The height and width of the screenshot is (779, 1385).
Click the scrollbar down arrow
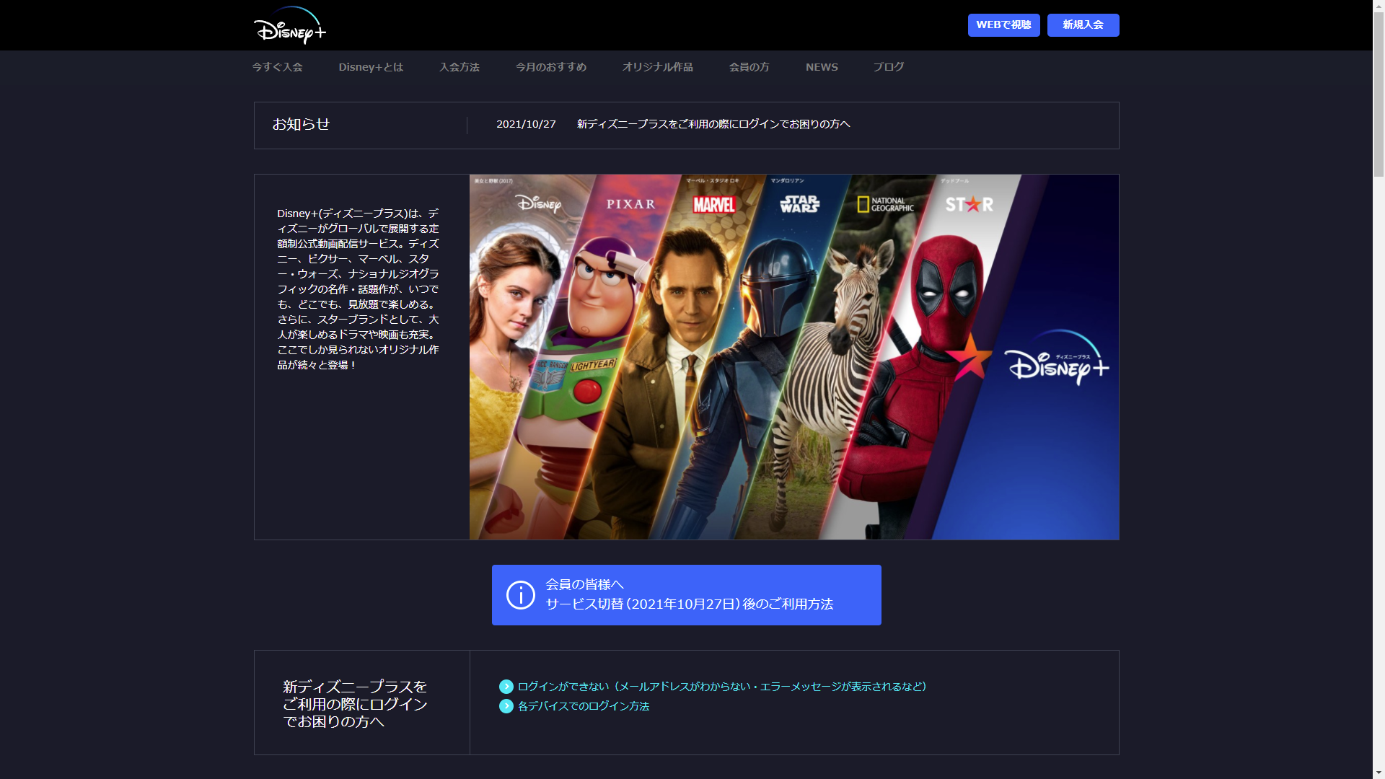pos(1379,773)
